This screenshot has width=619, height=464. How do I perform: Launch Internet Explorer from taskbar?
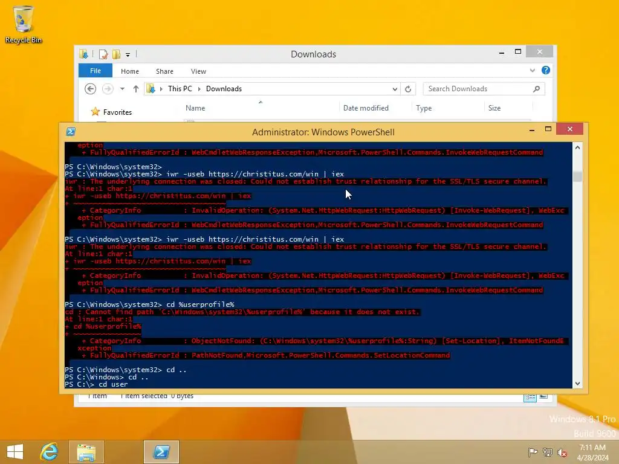[50, 451]
